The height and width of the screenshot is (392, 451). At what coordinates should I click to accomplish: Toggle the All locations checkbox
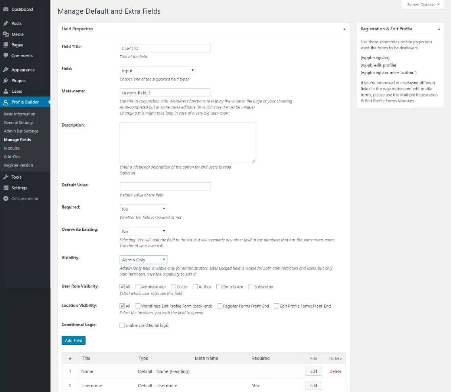click(x=122, y=306)
